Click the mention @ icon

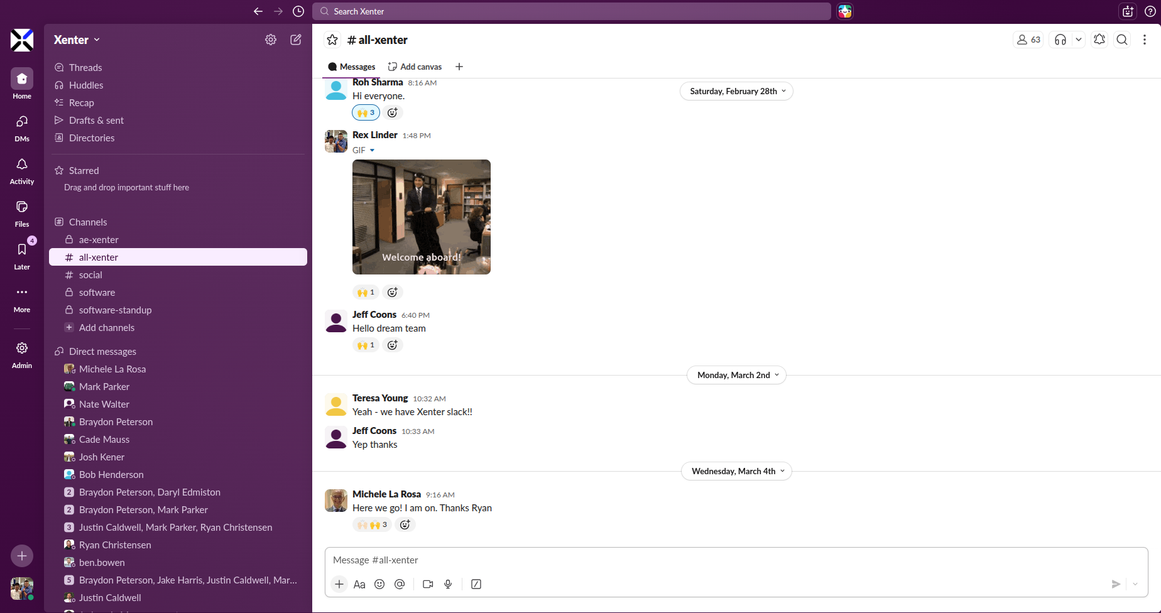400,584
